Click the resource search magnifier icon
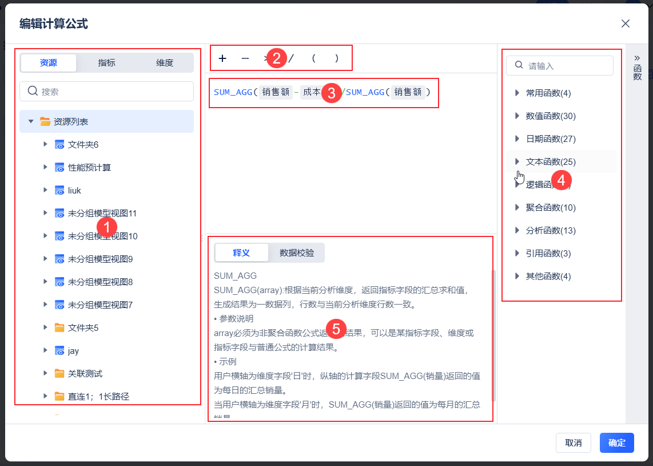Viewport: 653px width, 466px height. click(x=33, y=91)
